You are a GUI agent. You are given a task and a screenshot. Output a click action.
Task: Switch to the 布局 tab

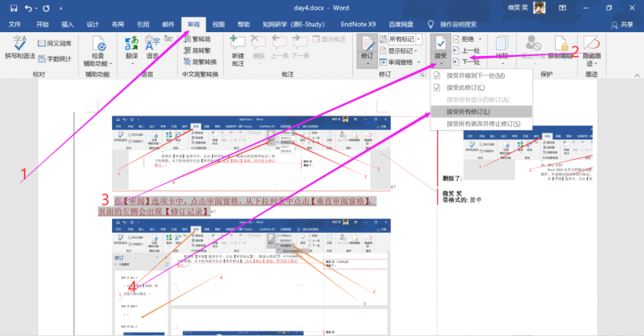point(118,24)
